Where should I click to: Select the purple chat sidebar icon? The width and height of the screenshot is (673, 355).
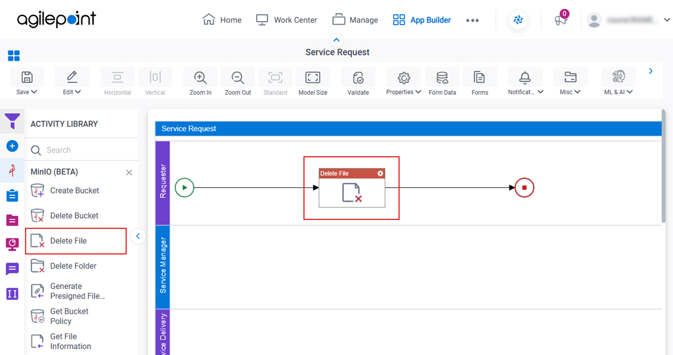(12, 269)
